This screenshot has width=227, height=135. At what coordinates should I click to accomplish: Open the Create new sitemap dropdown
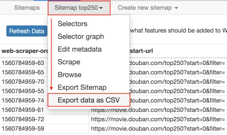(148, 8)
